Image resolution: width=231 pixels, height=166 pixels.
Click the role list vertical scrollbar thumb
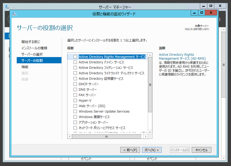click(x=150, y=85)
